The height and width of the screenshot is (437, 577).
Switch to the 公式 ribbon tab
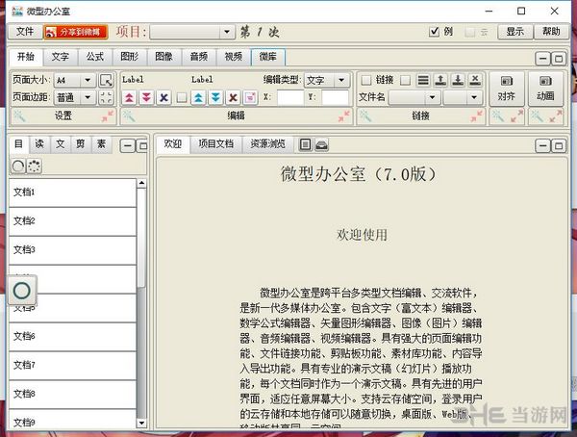point(95,57)
